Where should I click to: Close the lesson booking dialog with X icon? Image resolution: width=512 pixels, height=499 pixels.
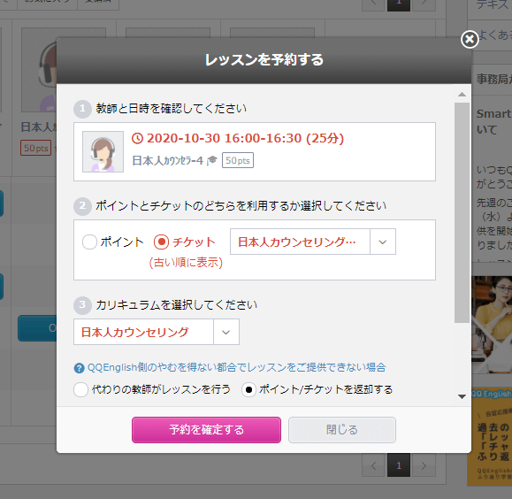point(470,39)
